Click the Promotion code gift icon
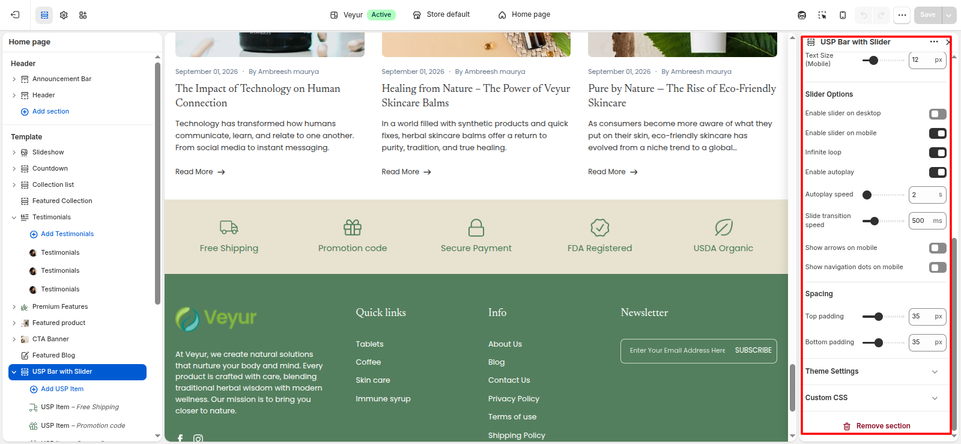 353,228
